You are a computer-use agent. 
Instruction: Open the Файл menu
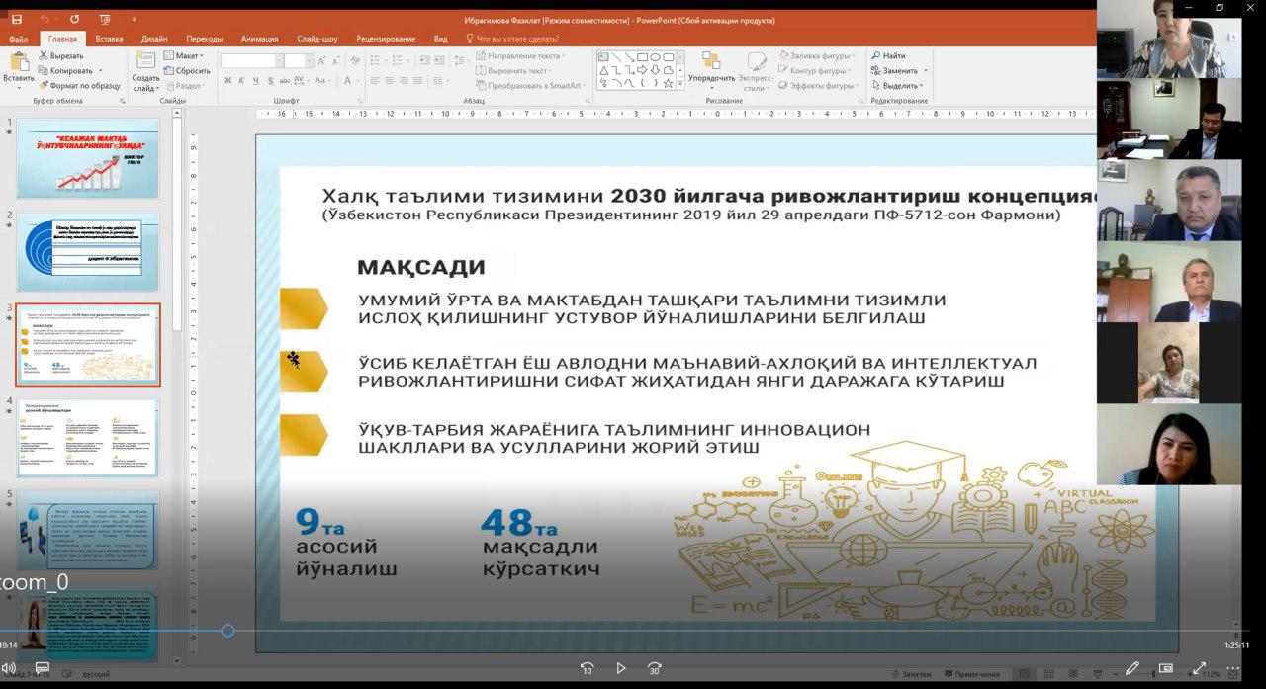point(18,39)
